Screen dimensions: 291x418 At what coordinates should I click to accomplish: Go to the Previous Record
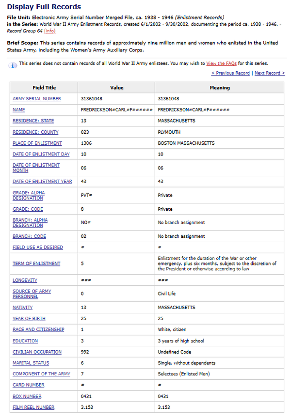tap(230, 73)
